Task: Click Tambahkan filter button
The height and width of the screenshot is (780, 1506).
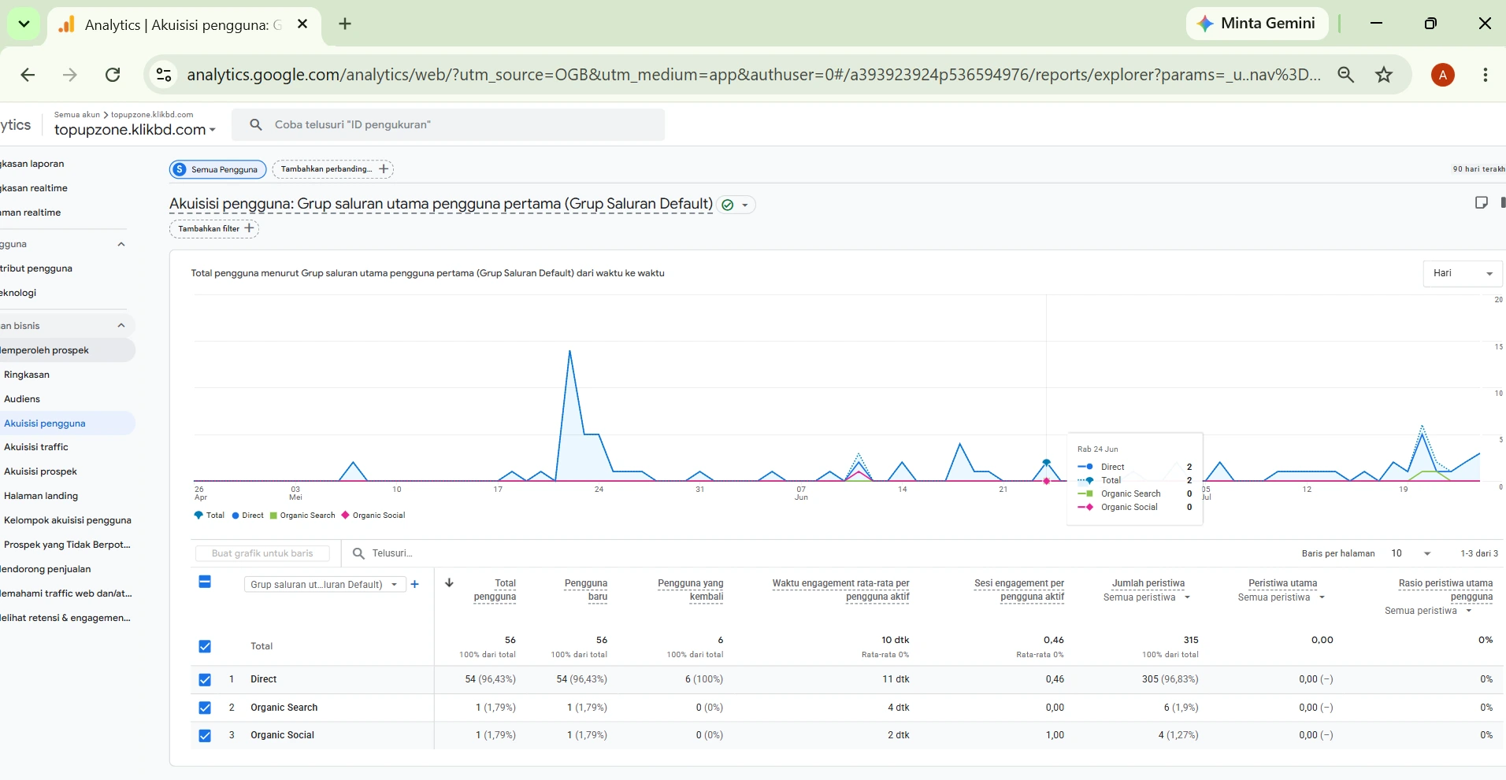Action: pos(214,228)
